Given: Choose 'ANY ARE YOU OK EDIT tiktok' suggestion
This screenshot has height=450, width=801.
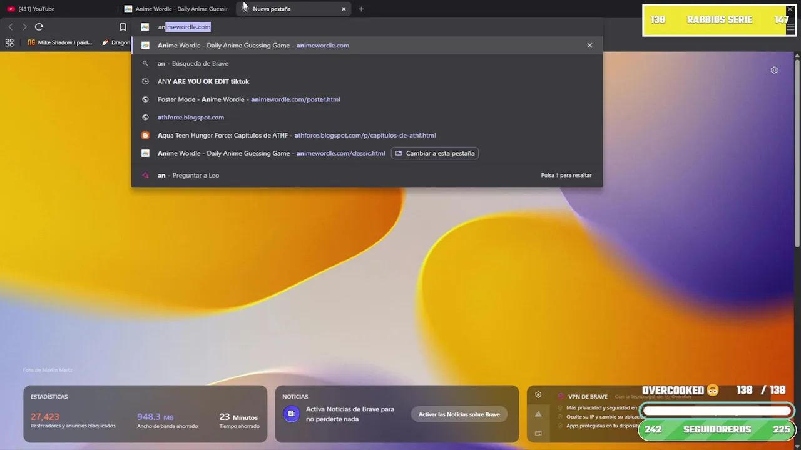Looking at the screenshot, I should [x=367, y=81].
